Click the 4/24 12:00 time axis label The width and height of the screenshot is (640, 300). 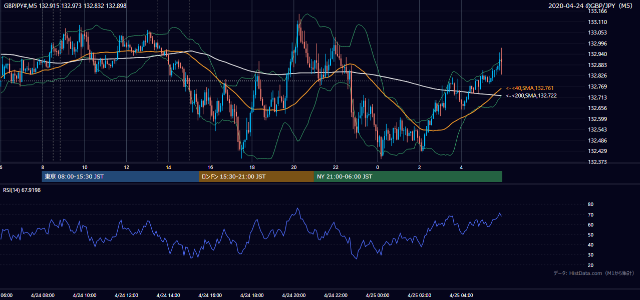(126, 295)
